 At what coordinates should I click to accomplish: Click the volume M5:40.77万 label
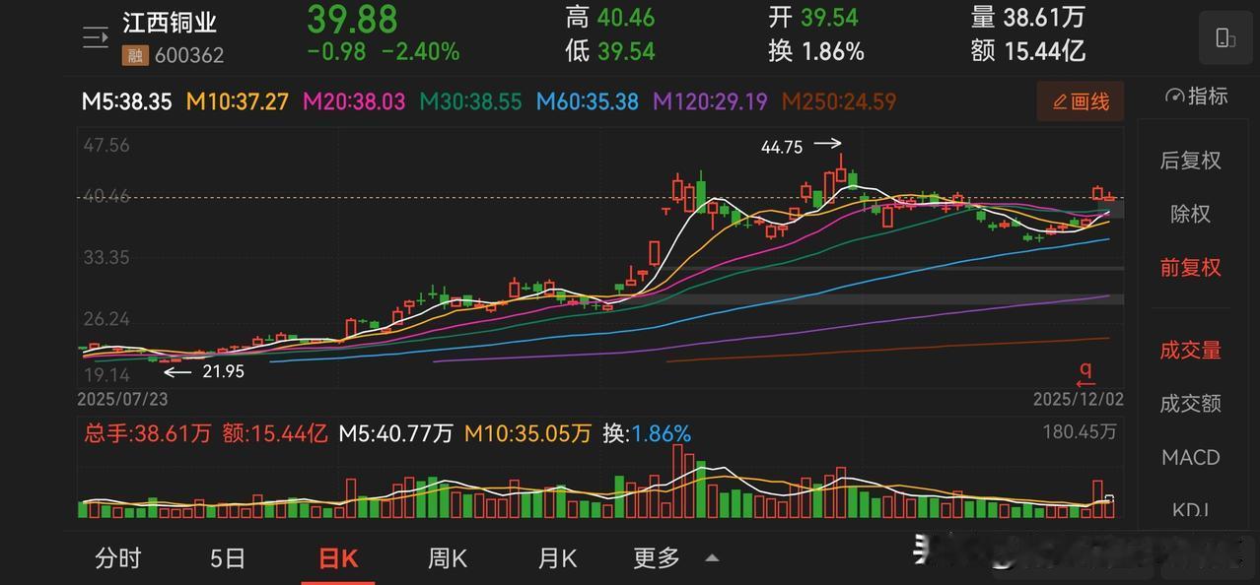tap(396, 433)
